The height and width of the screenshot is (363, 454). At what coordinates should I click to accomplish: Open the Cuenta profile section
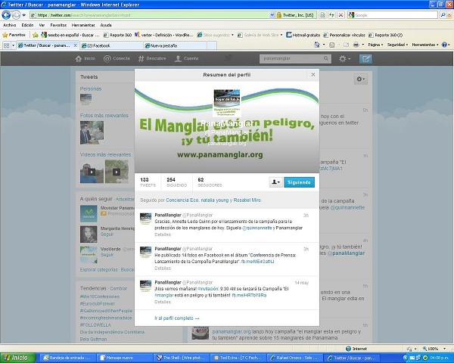188,58
